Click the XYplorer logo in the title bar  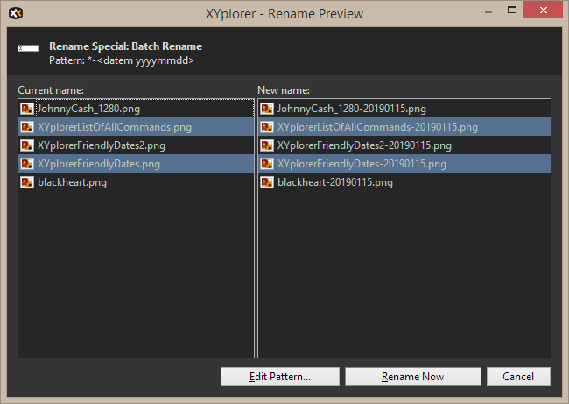(x=16, y=13)
